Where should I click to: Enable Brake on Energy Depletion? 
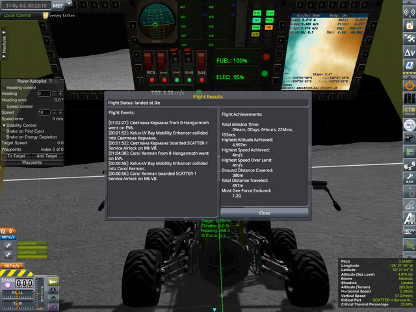4,137
